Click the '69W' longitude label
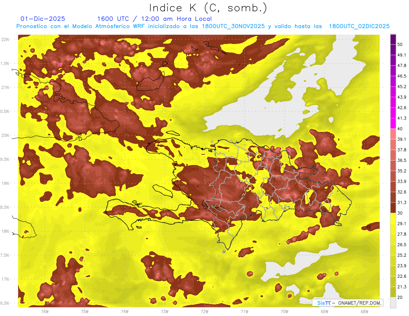This screenshot has height=316, width=409. pyautogui.click(x=324, y=311)
